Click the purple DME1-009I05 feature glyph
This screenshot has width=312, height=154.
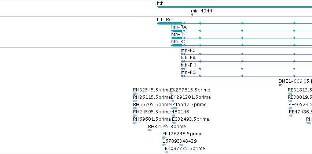point(280,85)
